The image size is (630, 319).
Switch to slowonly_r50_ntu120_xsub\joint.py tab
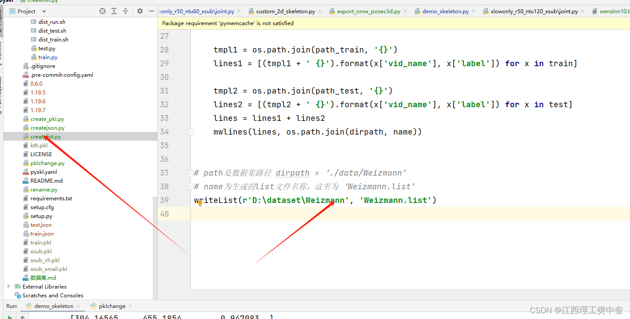tap(534, 11)
